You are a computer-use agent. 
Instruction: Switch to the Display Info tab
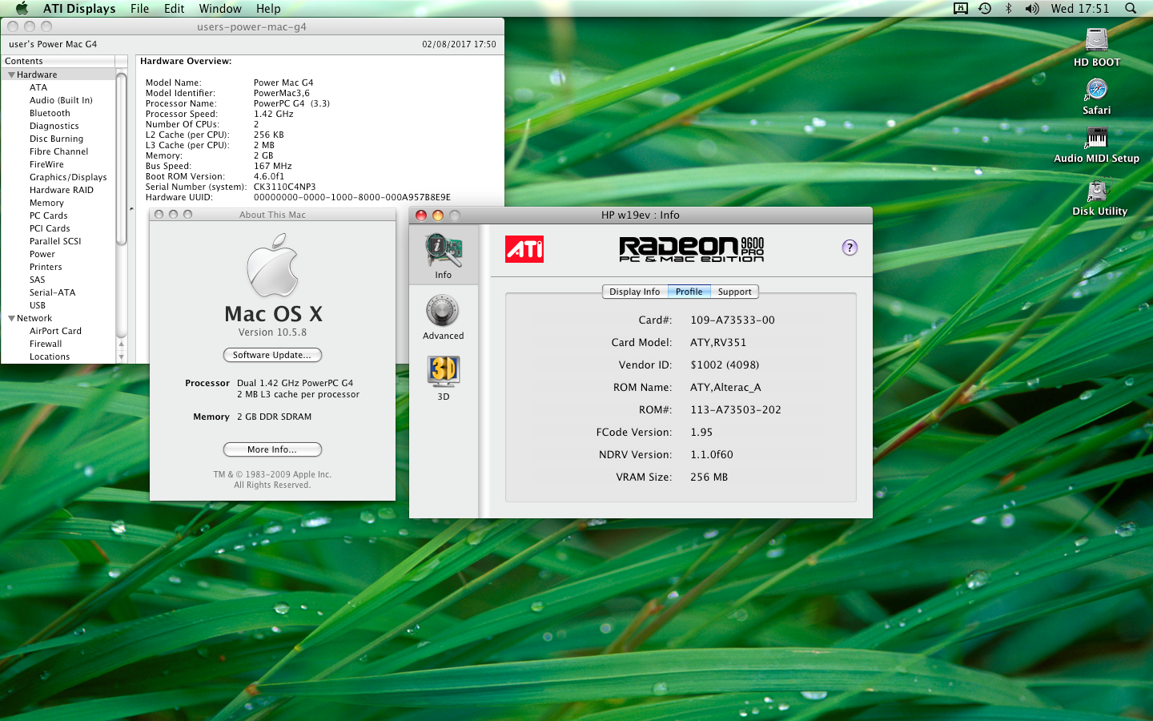[634, 292]
